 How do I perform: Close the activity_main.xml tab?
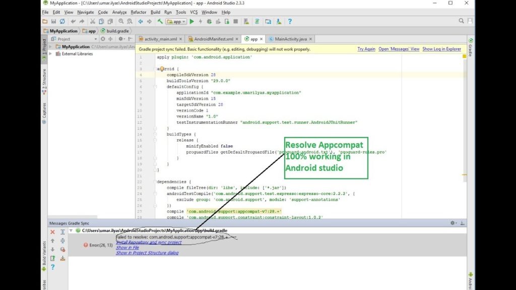180,39
